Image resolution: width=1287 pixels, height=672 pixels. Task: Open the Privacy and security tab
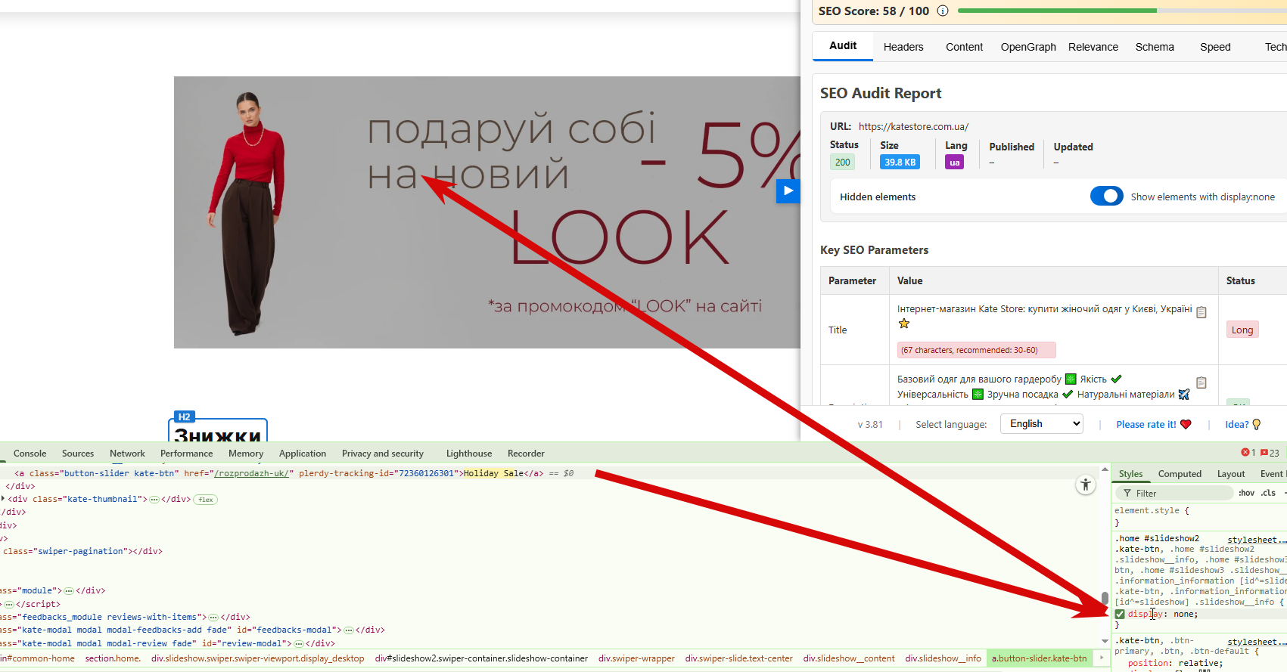point(383,454)
